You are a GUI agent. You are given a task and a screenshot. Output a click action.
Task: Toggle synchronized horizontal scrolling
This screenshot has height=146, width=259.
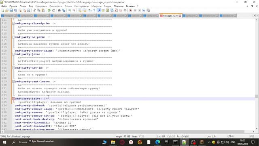click(84, 10)
